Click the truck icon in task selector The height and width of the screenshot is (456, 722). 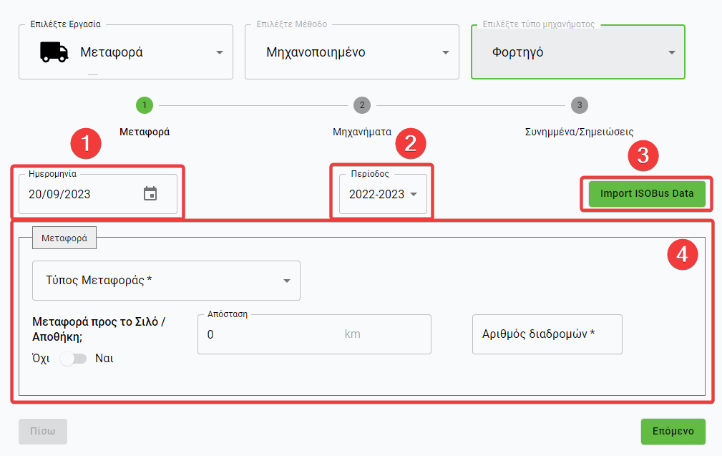coord(54,52)
